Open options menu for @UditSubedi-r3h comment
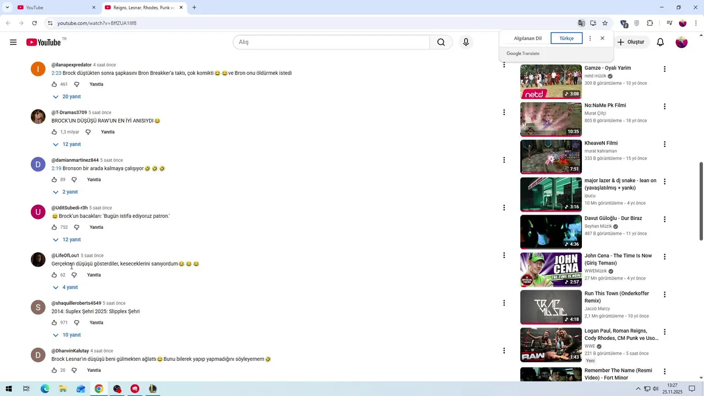The image size is (704, 396). pos(504,208)
